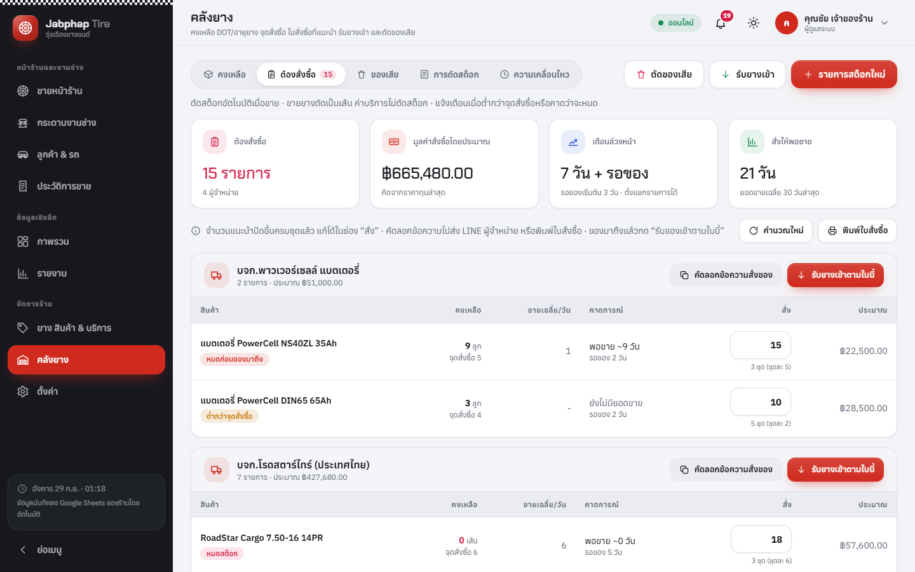The width and height of the screenshot is (915, 572).
Task: Click the มูลค่าสั่งซื้อโดยประมาณ money icon
Action: pyautogui.click(x=394, y=142)
